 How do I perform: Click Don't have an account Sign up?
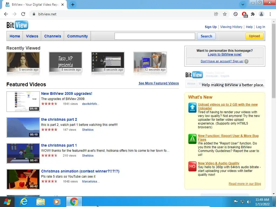point(222,61)
